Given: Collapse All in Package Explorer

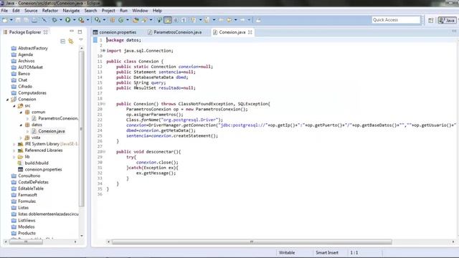Looking at the screenshot, I should click(x=62, y=42).
